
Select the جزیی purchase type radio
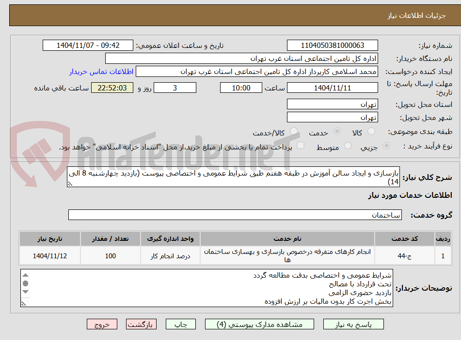(x=387, y=146)
